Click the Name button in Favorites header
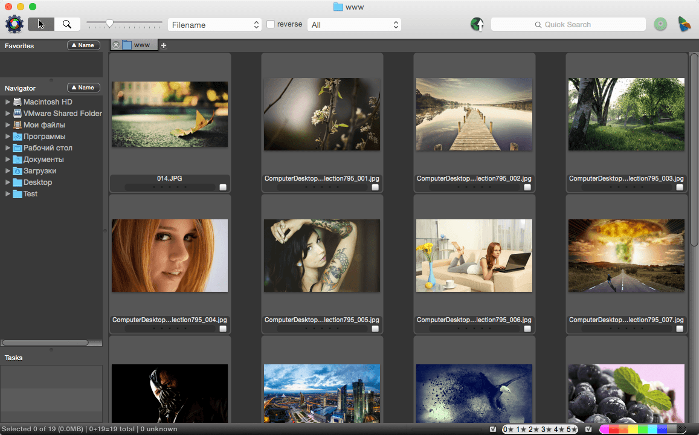Viewport: 699px width, 435px height. click(x=83, y=45)
